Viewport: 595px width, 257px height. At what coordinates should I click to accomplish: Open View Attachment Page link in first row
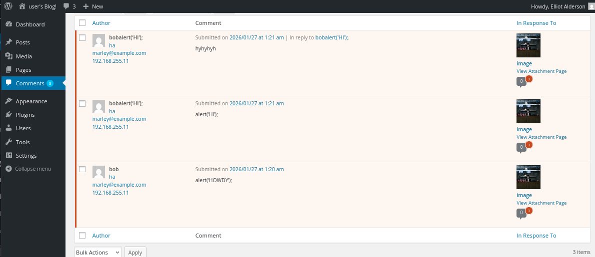[541, 71]
